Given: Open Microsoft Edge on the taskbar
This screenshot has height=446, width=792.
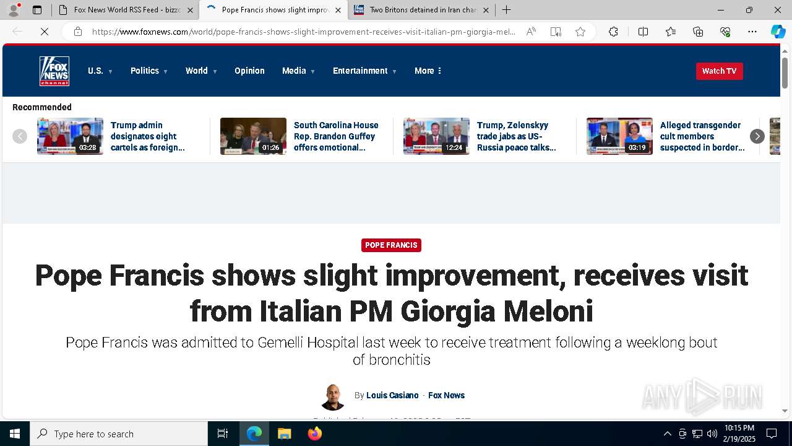Looking at the screenshot, I should pyautogui.click(x=254, y=434).
